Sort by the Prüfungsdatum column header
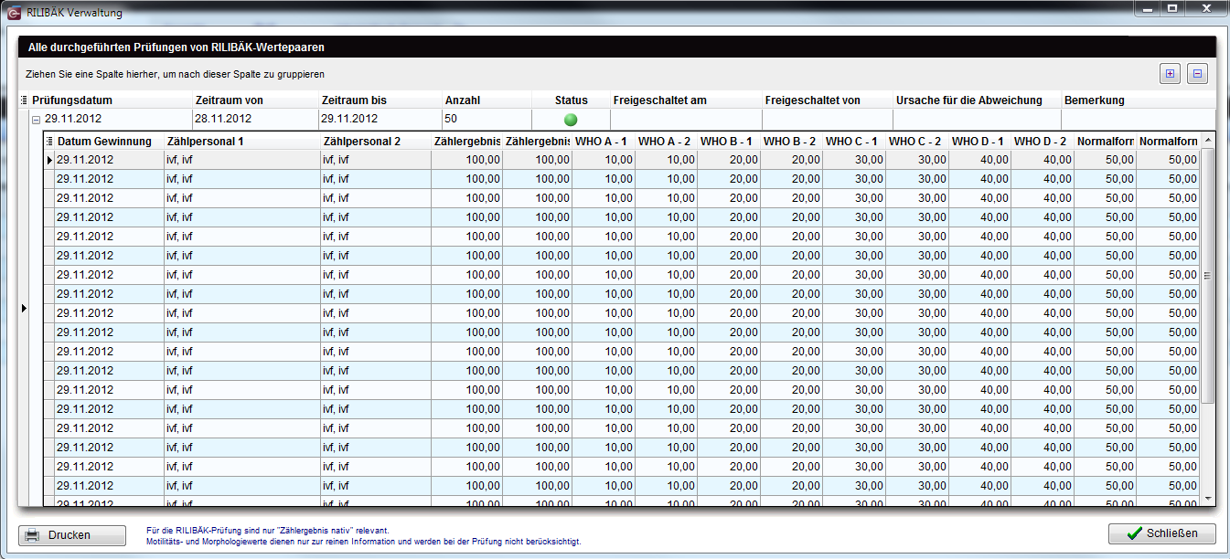 pyautogui.click(x=110, y=100)
